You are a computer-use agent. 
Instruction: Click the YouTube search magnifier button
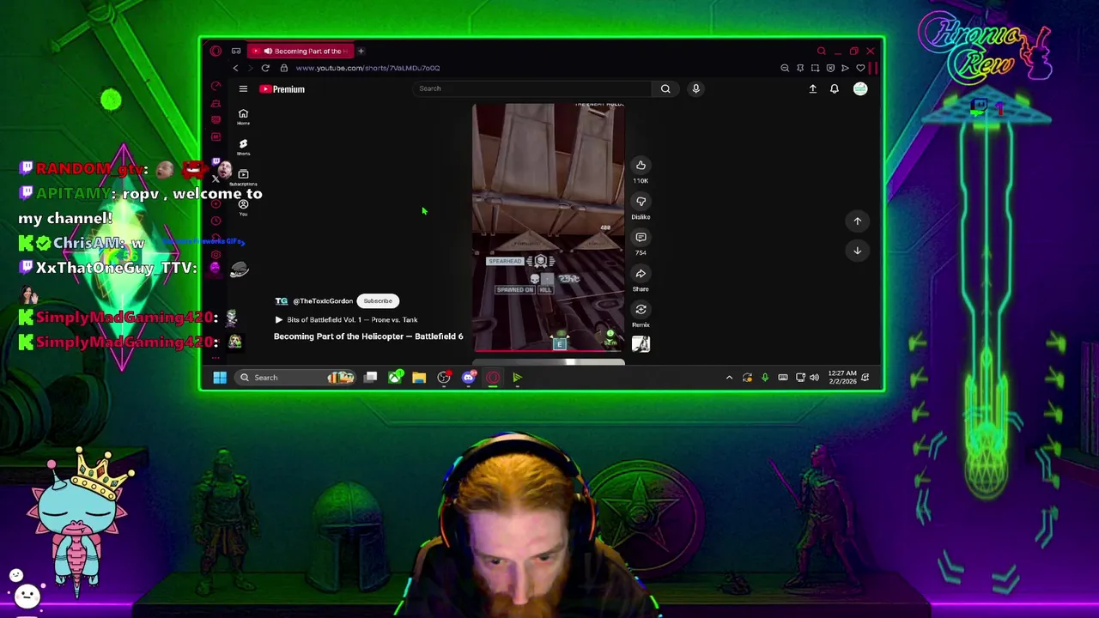pos(665,88)
